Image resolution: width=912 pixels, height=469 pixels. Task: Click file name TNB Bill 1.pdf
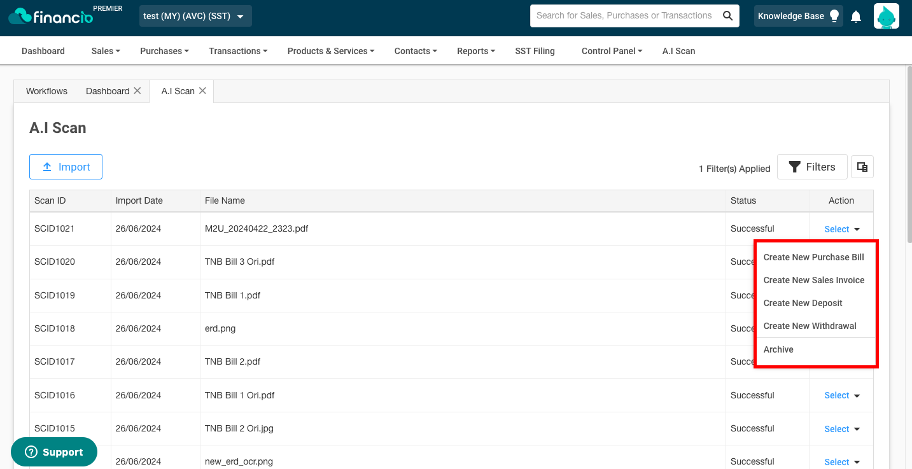point(232,295)
